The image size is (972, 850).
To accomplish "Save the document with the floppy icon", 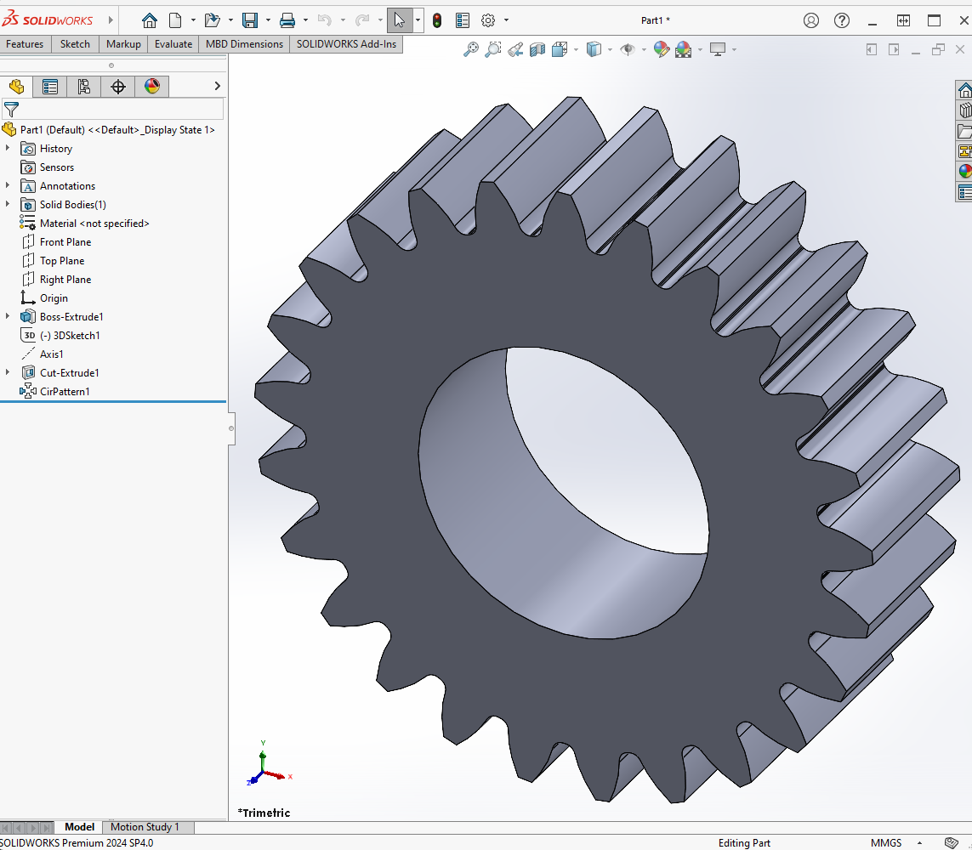I will [x=249, y=20].
